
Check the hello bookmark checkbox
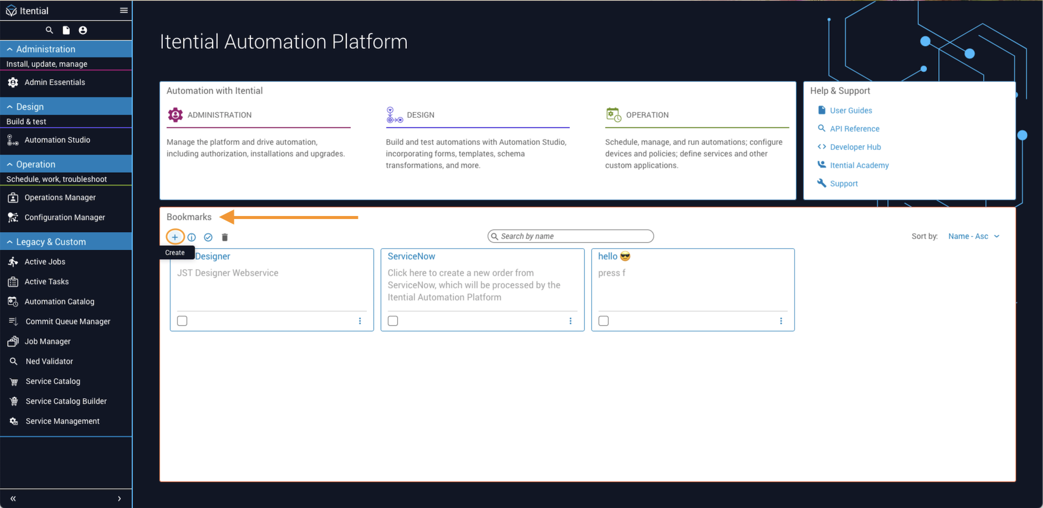(x=603, y=321)
